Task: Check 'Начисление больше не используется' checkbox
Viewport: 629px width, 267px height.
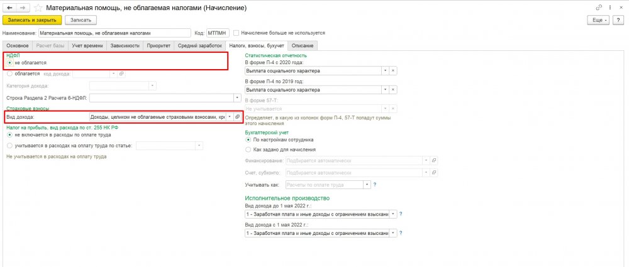Action: (x=236, y=33)
